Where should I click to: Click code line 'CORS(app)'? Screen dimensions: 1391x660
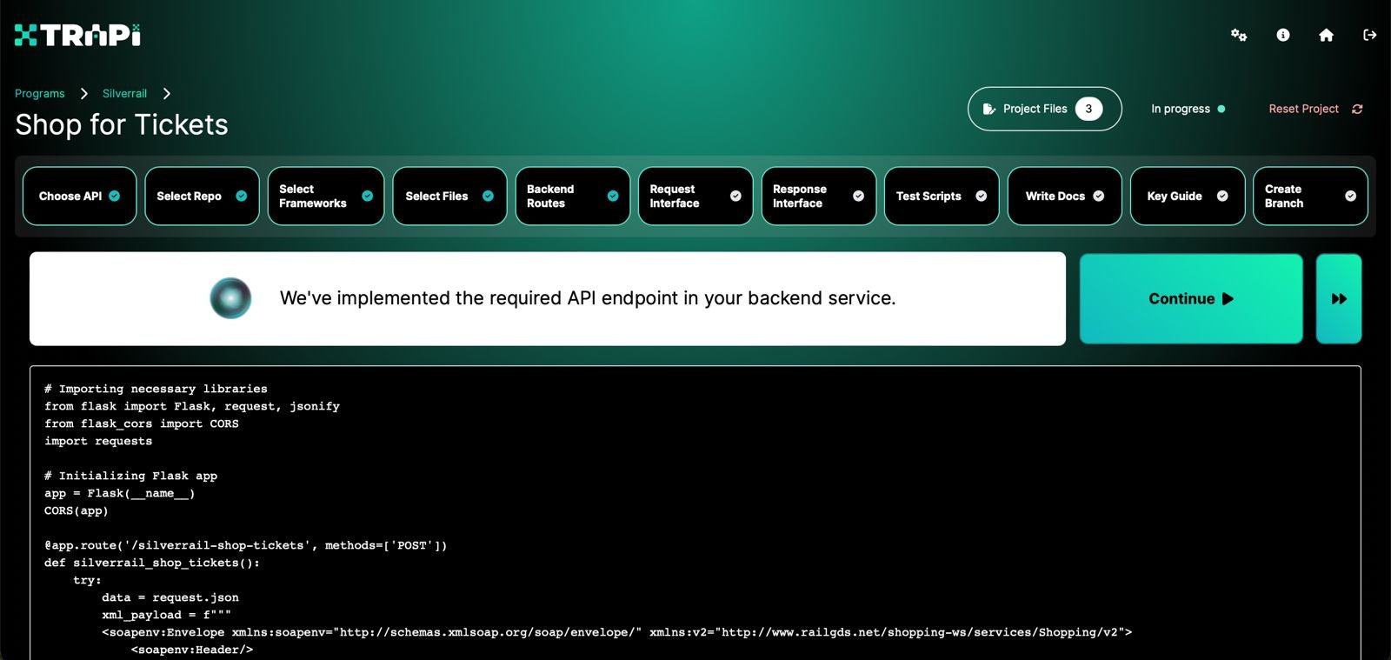pos(77,510)
